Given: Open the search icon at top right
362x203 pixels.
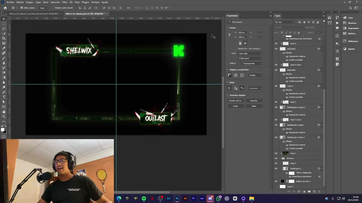Looking at the screenshot, I should (350, 8).
